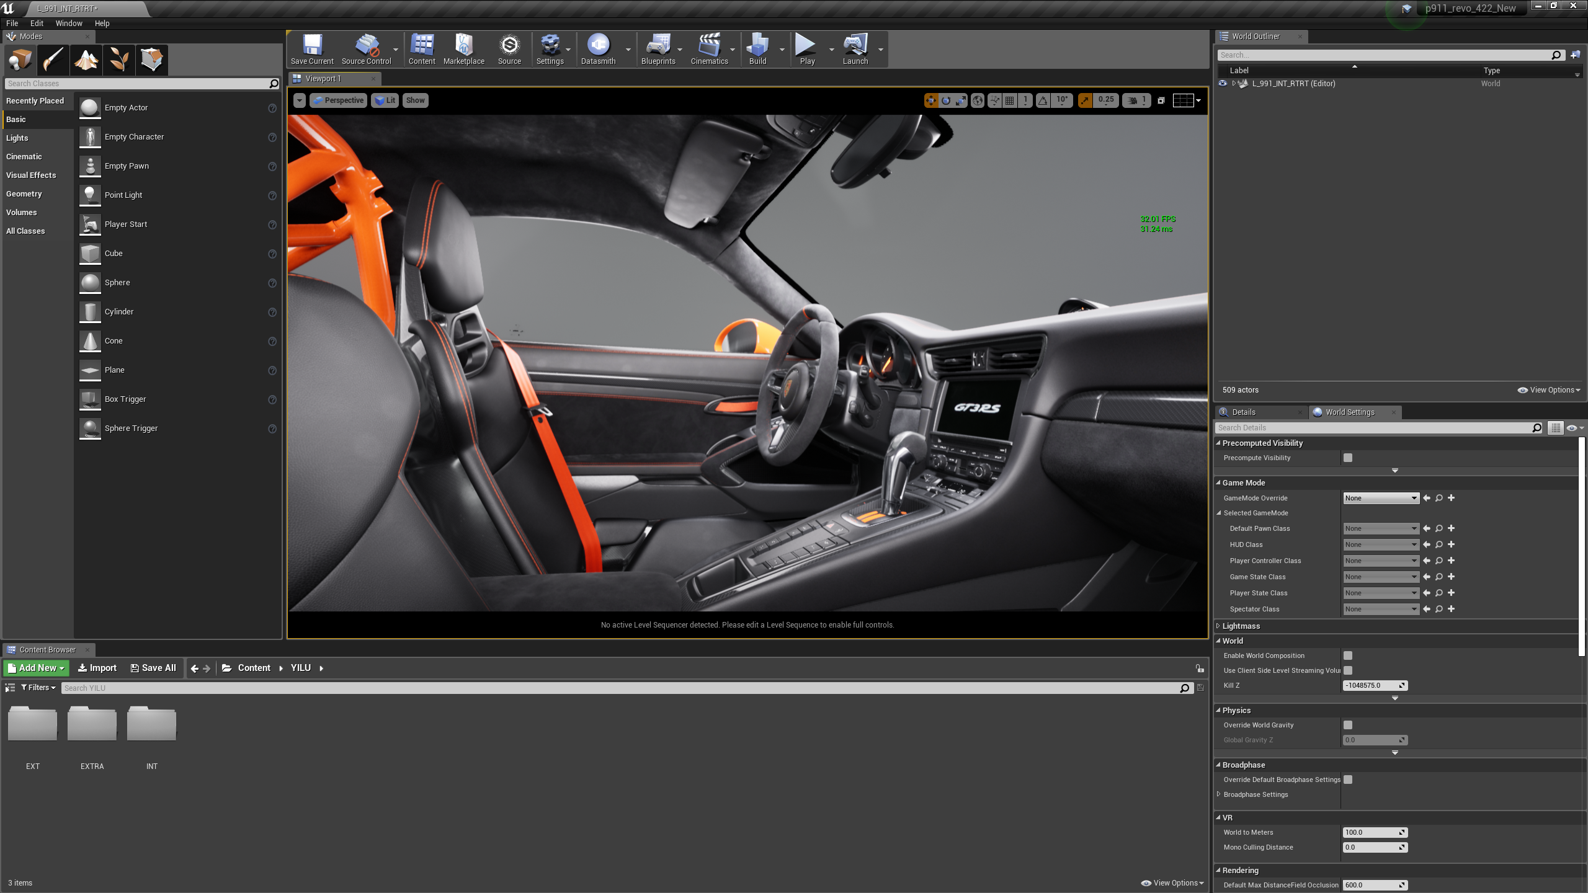Open the Window menu
This screenshot has height=893, width=1588.
click(69, 23)
